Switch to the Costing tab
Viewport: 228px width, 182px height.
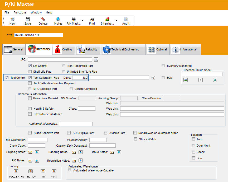coord(64,49)
